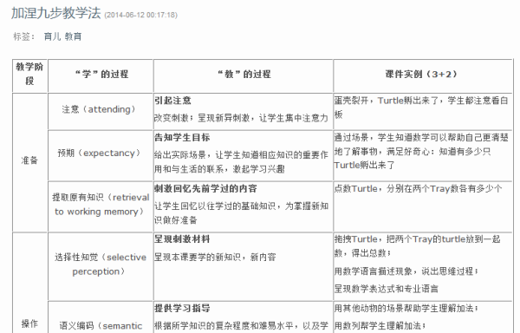Click the text 拖拽Turtle，把两个Tray的turtle放到一起
This screenshot has width=520, height=333.
417,239
